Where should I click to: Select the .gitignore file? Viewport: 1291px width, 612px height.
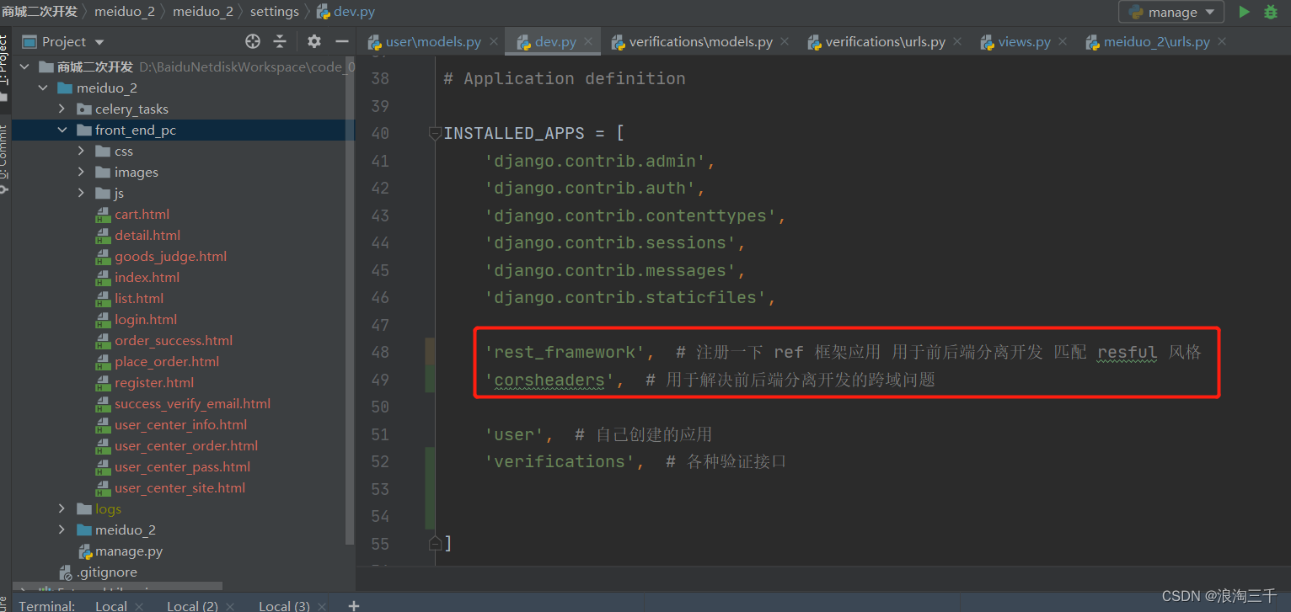tap(106, 572)
